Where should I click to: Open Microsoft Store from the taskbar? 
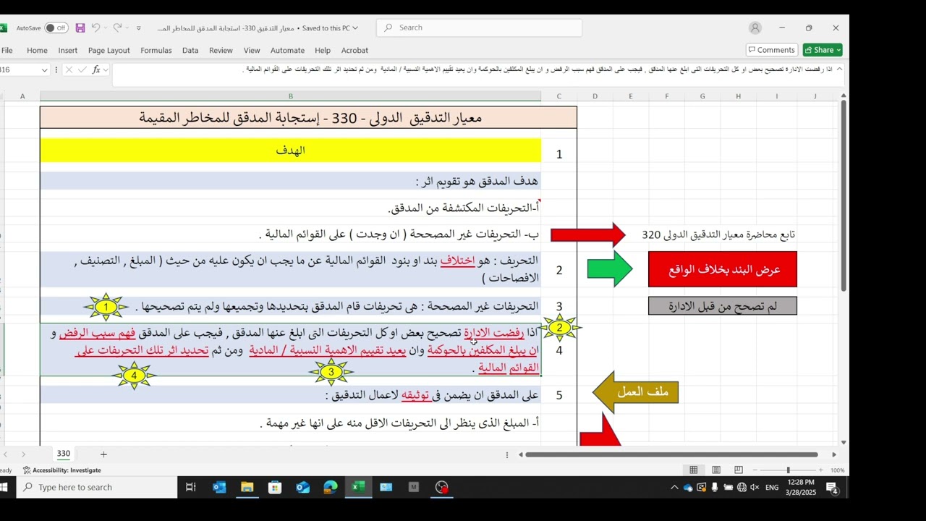pyautogui.click(x=275, y=487)
